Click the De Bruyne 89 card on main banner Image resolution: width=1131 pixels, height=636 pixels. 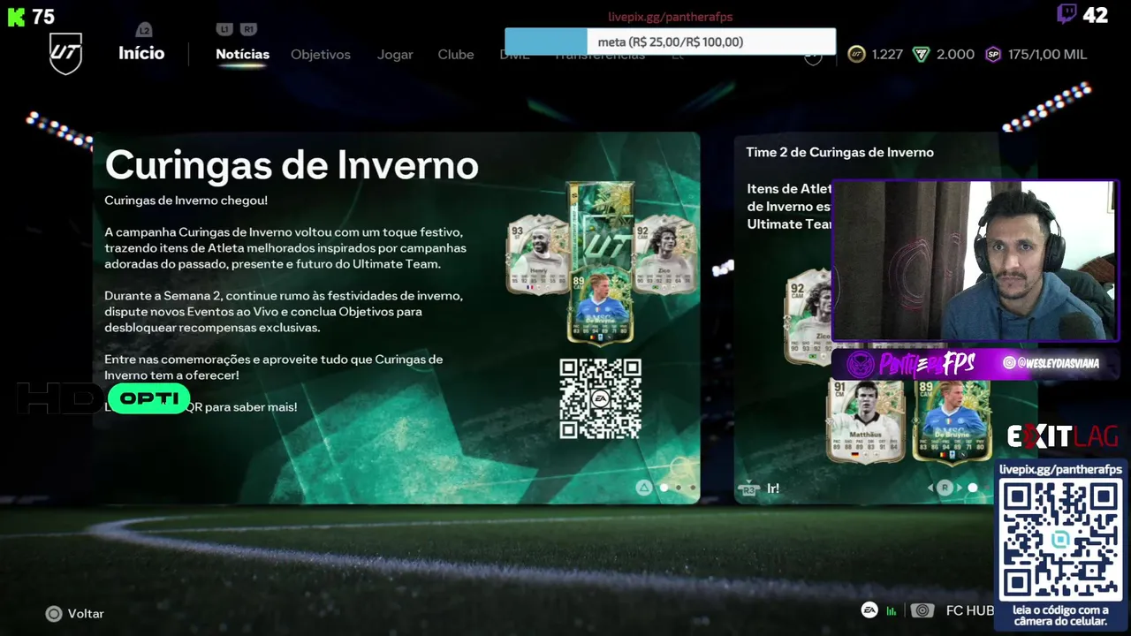tap(600, 307)
